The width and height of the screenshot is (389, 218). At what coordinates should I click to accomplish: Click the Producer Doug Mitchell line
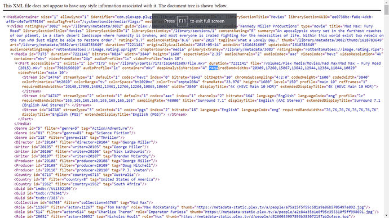[86, 166]
